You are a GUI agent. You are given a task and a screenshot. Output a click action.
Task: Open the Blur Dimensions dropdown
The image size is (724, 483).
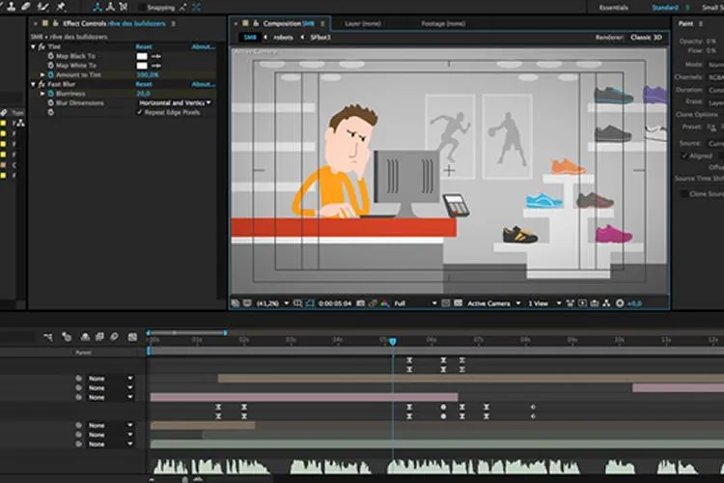click(175, 102)
